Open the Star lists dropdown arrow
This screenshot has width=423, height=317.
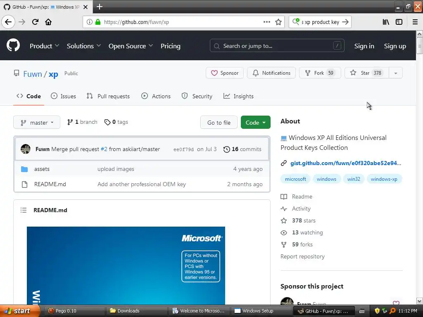tap(396, 73)
